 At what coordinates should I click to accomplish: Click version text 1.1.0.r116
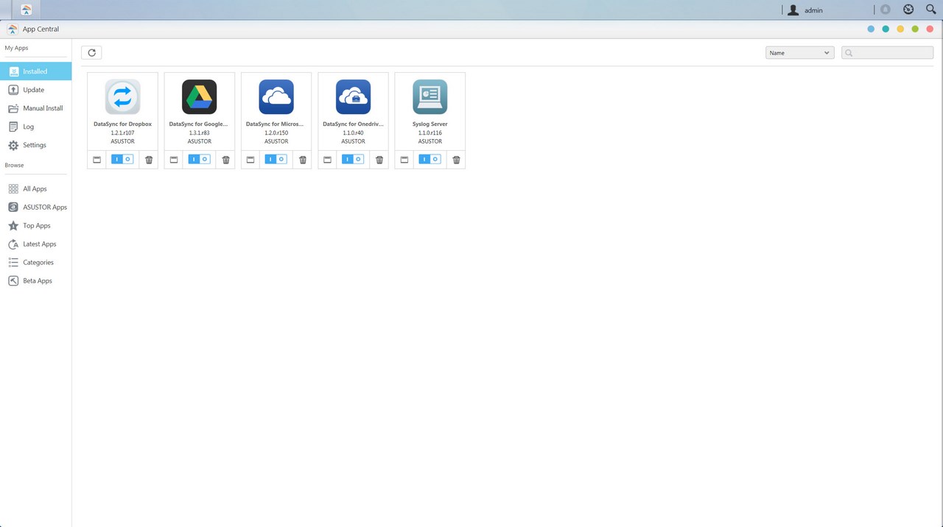pyautogui.click(x=430, y=133)
